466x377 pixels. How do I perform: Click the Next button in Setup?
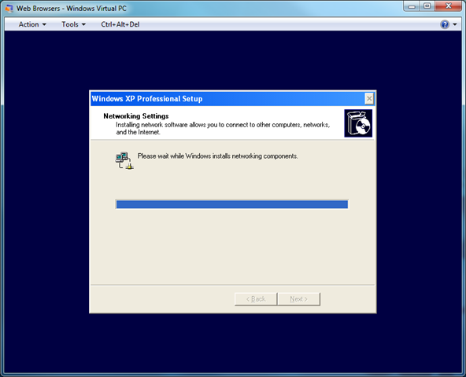click(298, 299)
